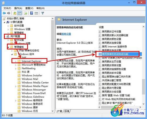Toggle the show/hide console tree icon
Image resolution: width=147 pixels, height=119 pixels.
[19, 13]
